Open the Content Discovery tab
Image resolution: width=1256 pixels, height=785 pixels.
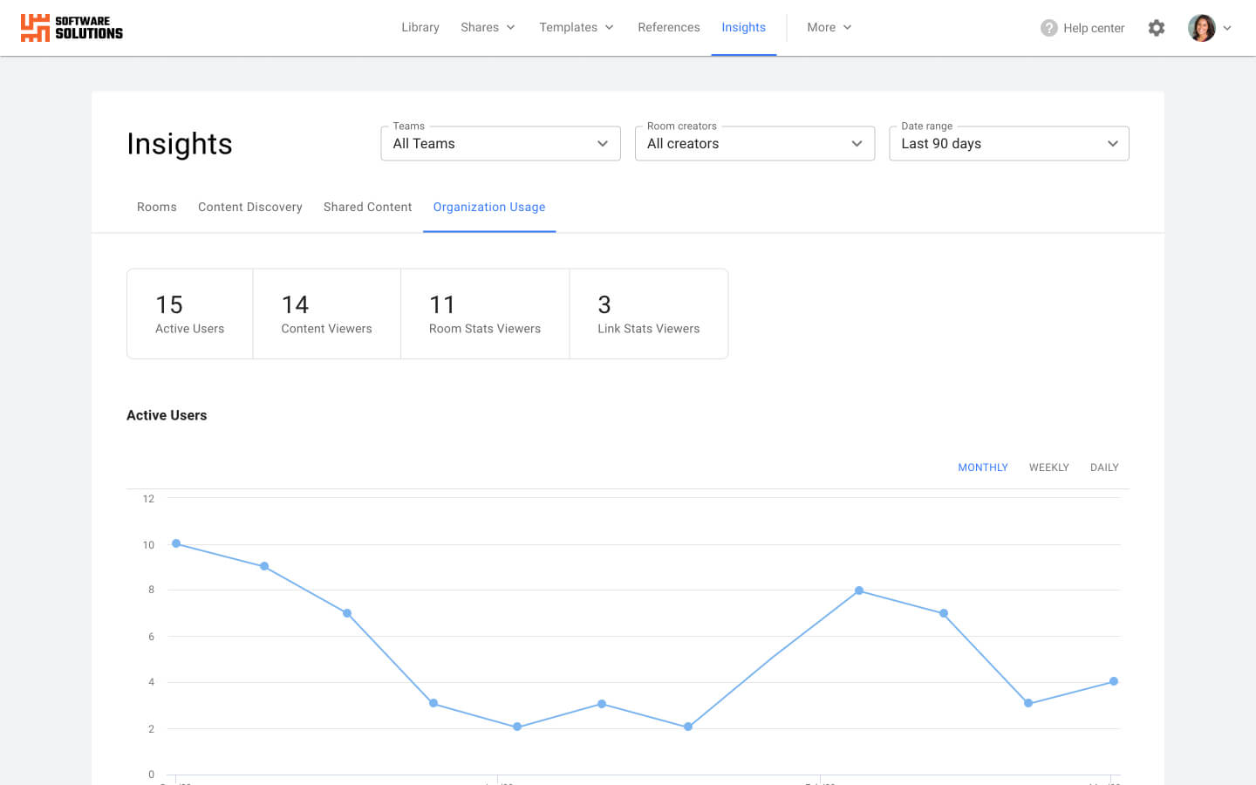pyautogui.click(x=249, y=207)
